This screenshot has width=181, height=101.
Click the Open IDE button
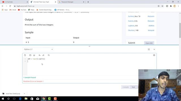149,43
